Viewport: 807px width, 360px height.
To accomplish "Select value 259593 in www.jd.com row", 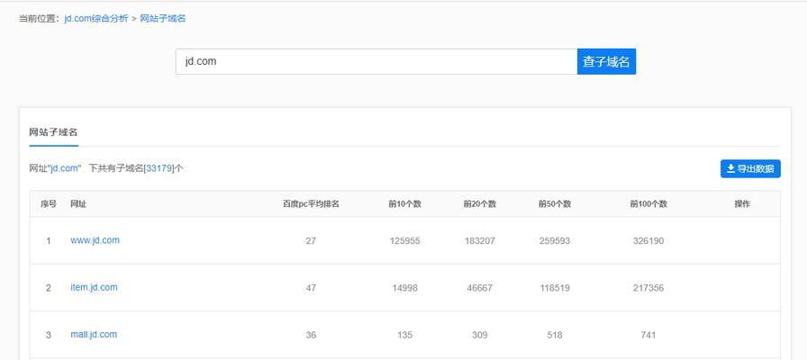I will click(x=555, y=240).
